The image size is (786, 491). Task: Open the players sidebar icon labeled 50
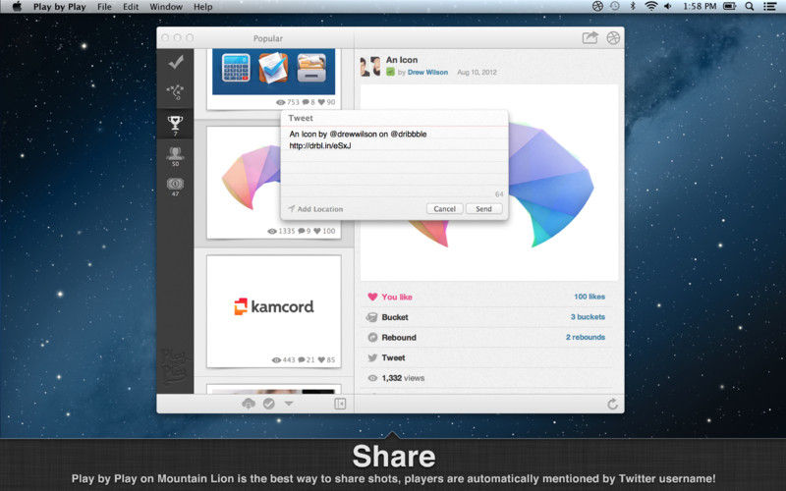(175, 156)
